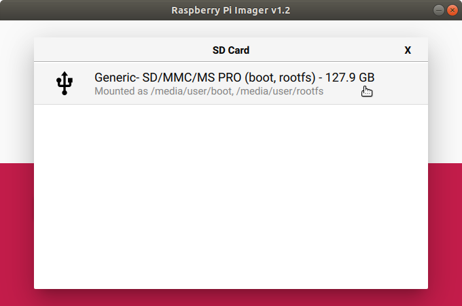Minimize the Raspberry Pi Imager window

click(x=438, y=10)
